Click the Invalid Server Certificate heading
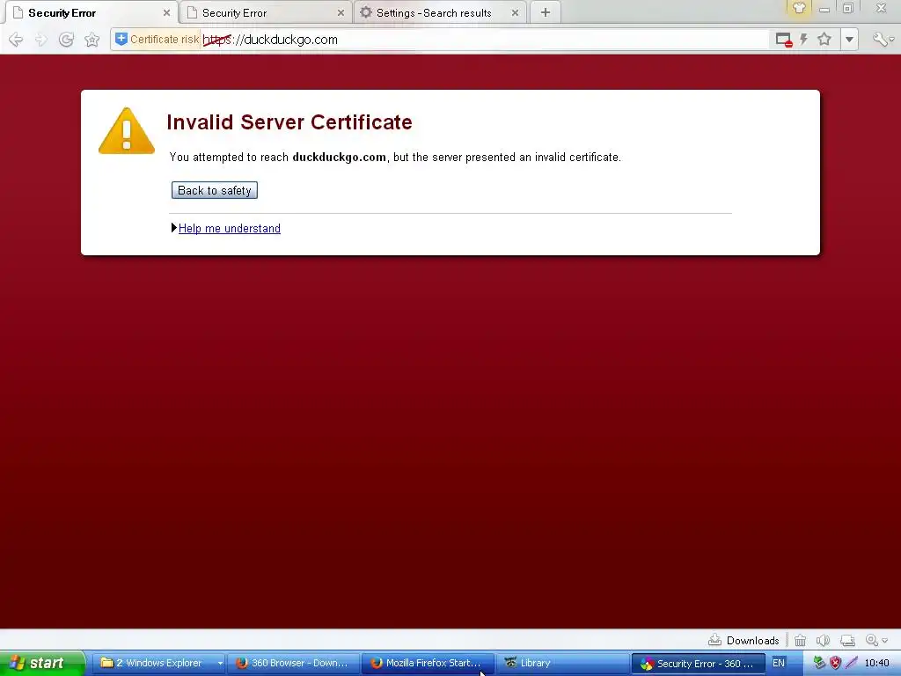This screenshot has height=676, width=901. pyautogui.click(x=289, y=121)
